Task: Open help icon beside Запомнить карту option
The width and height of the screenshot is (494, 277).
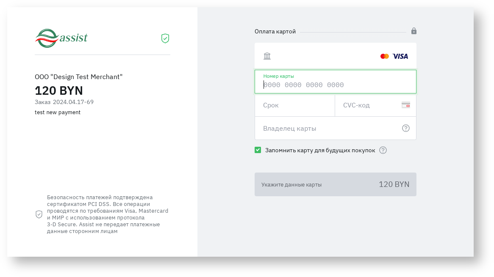Action: 383,150
